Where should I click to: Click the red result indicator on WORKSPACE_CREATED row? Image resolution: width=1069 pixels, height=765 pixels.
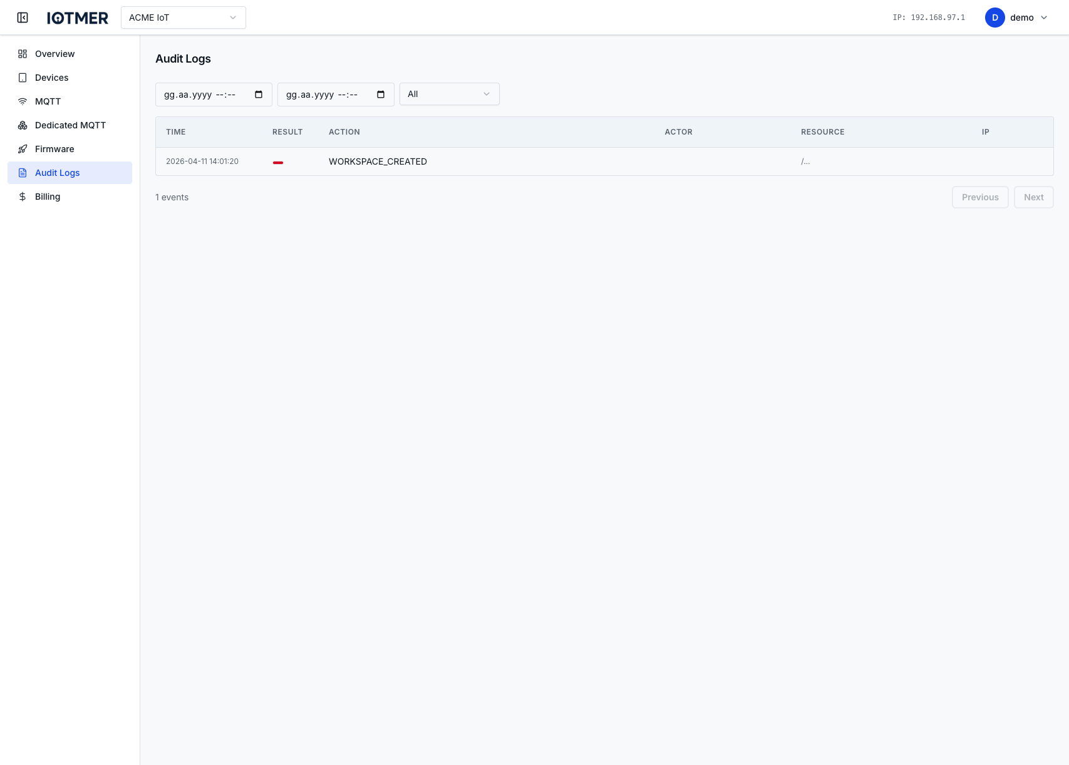278,162
